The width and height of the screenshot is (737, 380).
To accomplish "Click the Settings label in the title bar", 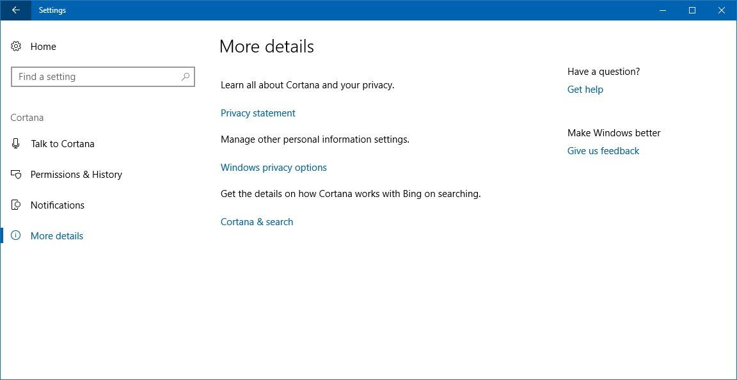I will tap(52, 10).
